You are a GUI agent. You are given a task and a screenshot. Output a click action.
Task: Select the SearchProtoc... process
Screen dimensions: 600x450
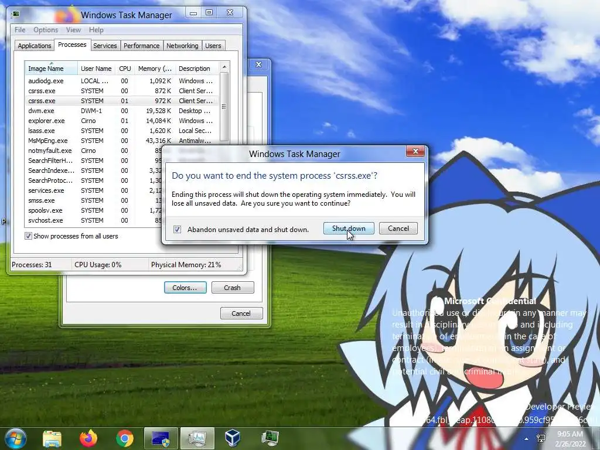93,180
